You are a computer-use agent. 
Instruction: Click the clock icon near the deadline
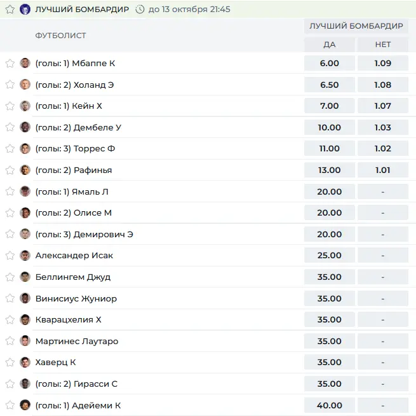point(140,10)
